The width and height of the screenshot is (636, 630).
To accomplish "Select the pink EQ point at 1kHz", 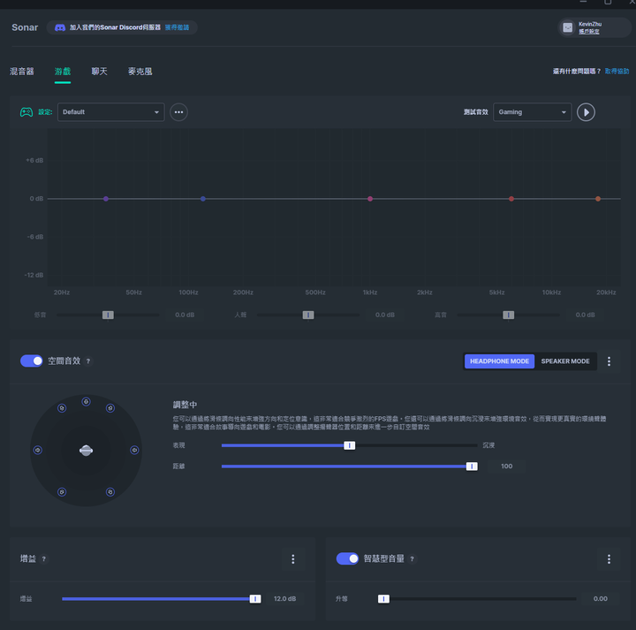I will click(x=370, y=199).
